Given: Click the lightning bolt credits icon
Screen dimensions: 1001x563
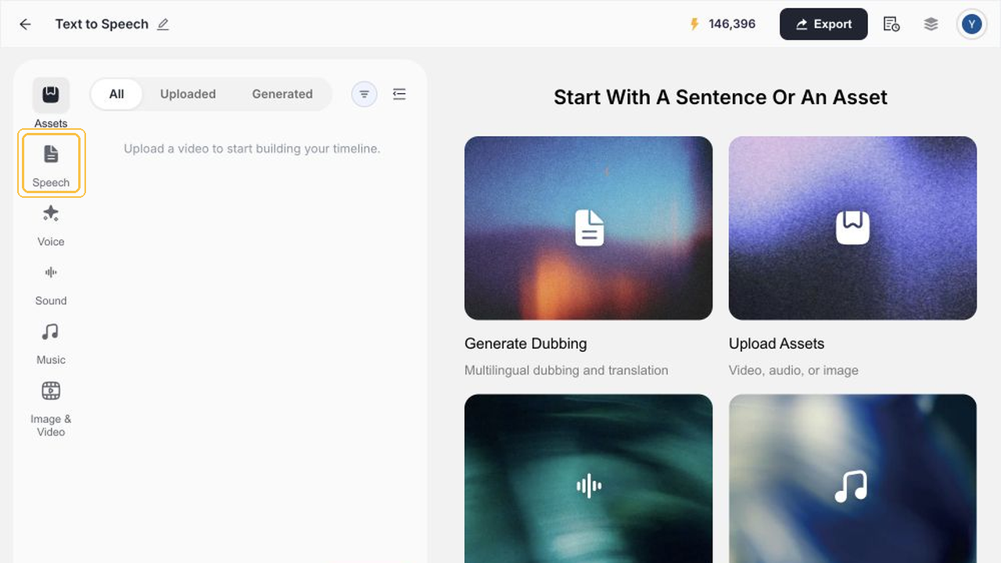Looking at the screenshot, I should [x=694, y=24].
